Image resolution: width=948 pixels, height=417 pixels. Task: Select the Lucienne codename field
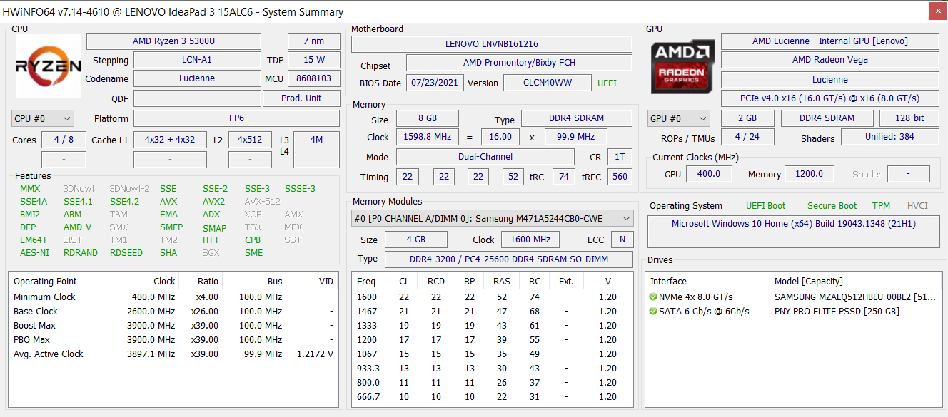click(197, 79)
